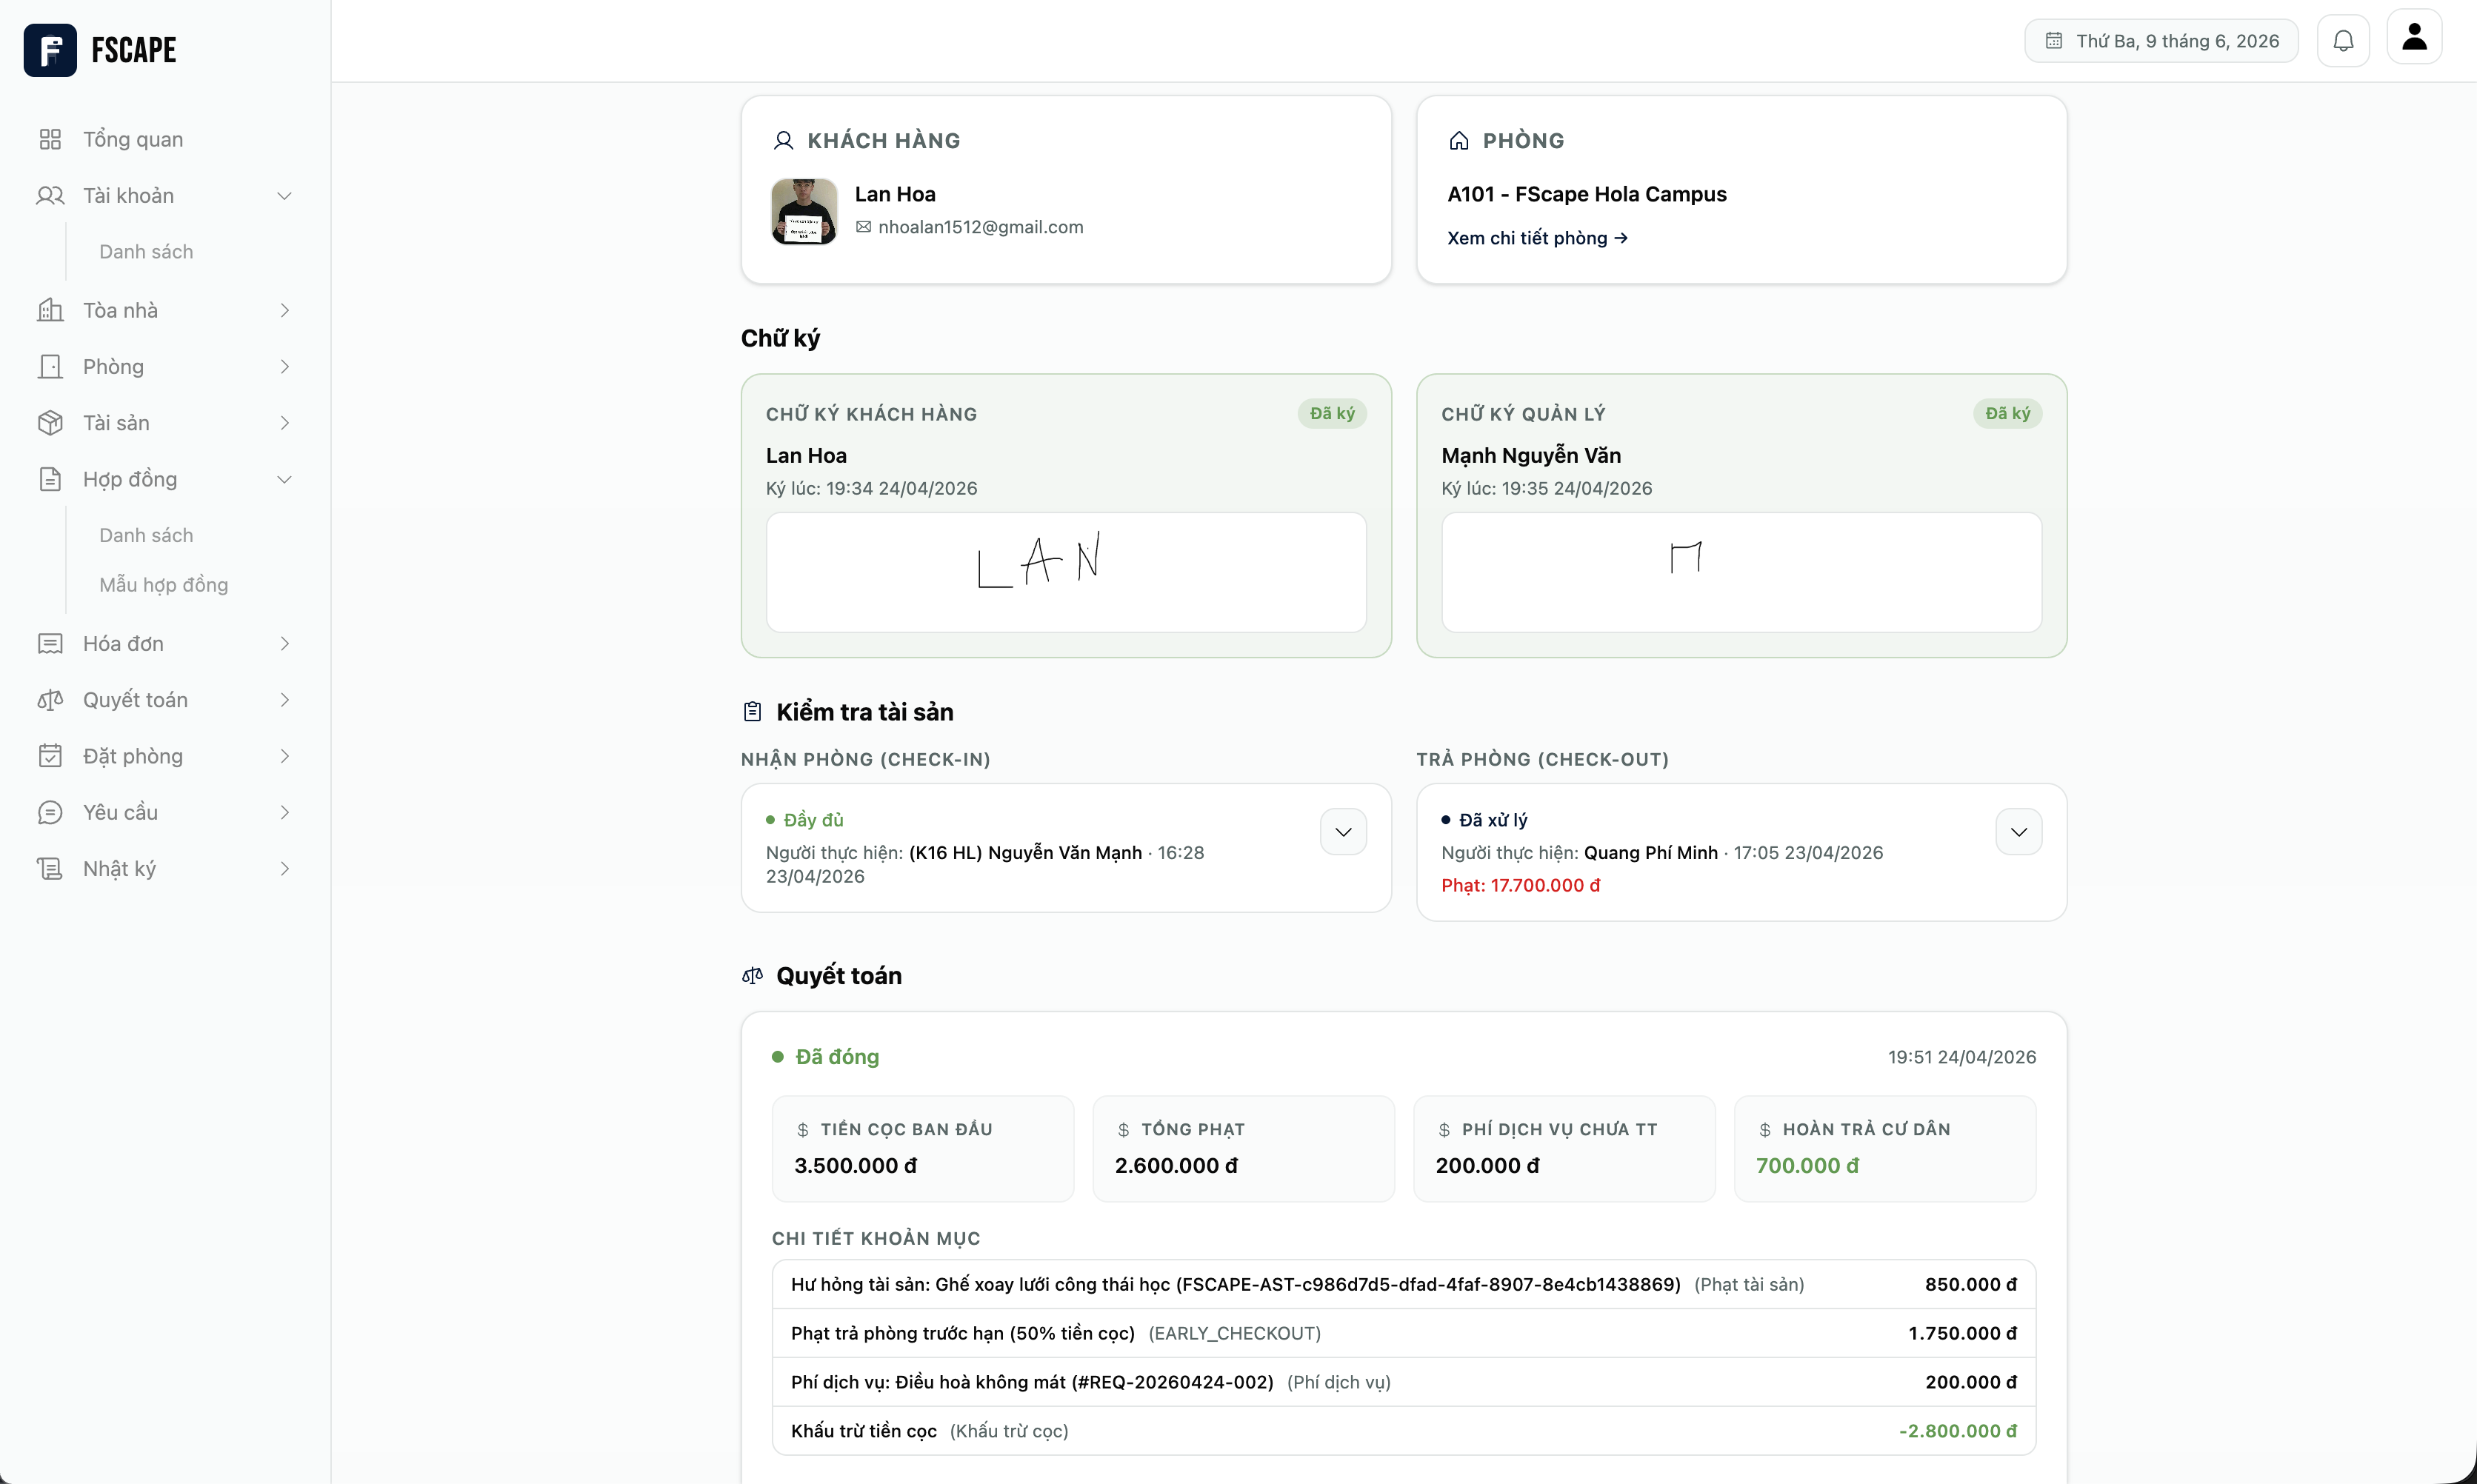Click the Tài khoản people icon
Viewport: 2477px width, 1484px height.
point(50,196)
